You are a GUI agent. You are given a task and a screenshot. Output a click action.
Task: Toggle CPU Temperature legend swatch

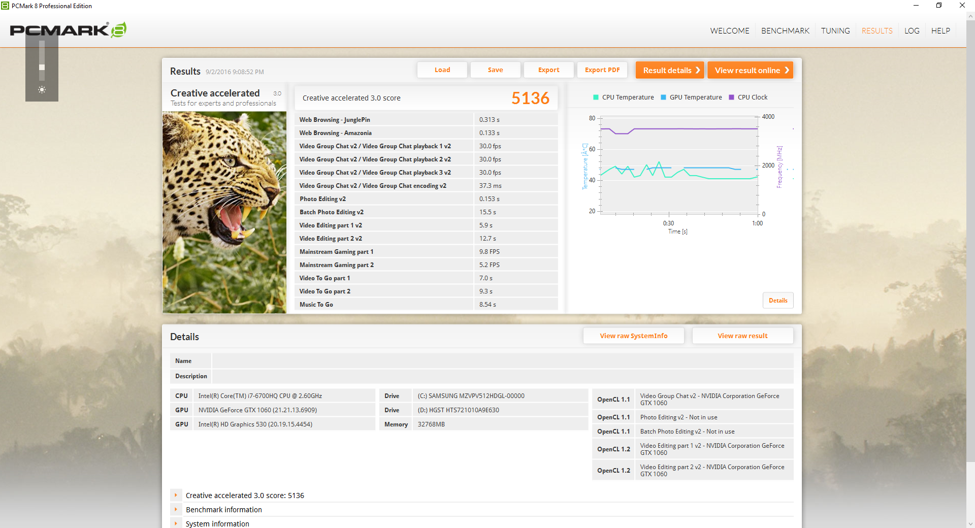pos(596,97)
